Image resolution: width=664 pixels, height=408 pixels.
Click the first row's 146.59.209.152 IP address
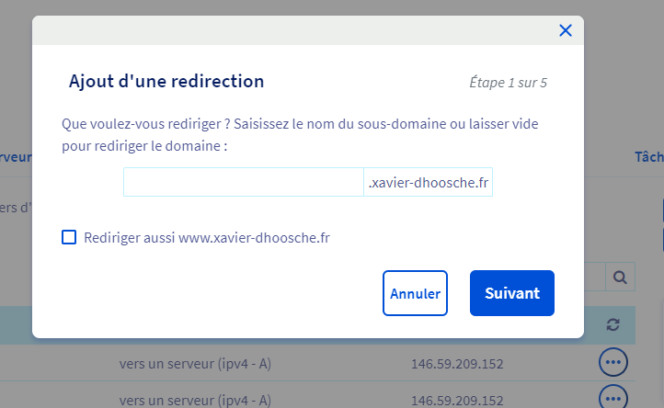pyautogui.click(x=456, y=364)
